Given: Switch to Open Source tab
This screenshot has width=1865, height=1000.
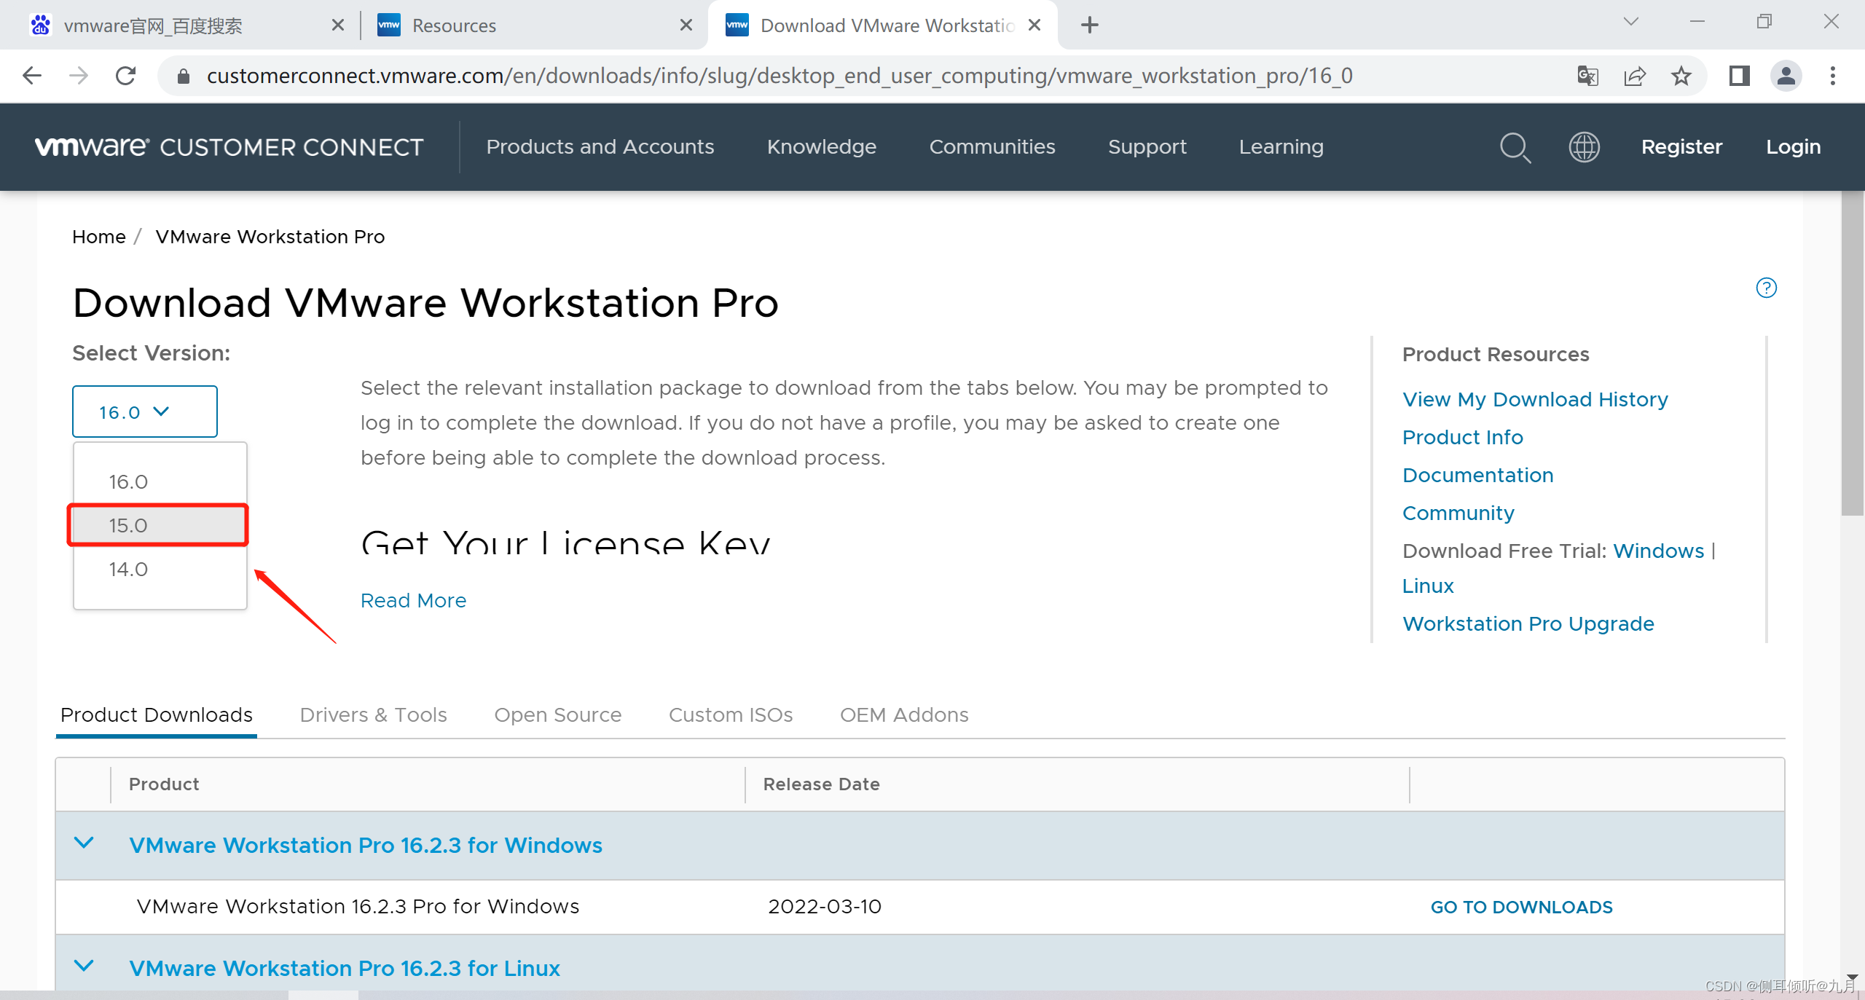Looking at the screenshot, I should (x=558, y=715).
